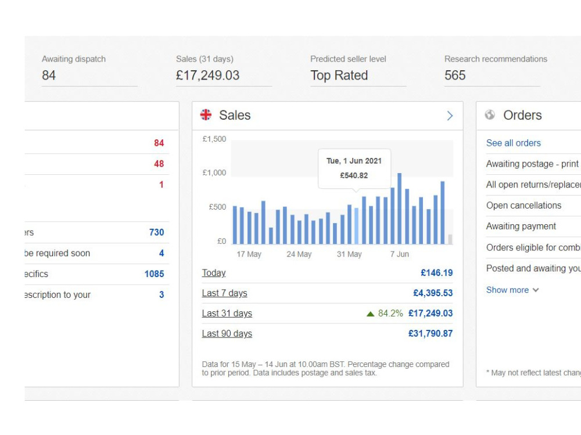The height and width of the screenshot is (435, 581).
Task: Click the count 3 beside 'escription to your'
Action: coord(162,294)
